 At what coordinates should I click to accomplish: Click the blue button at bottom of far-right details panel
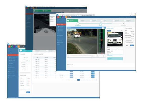[132, 45]
